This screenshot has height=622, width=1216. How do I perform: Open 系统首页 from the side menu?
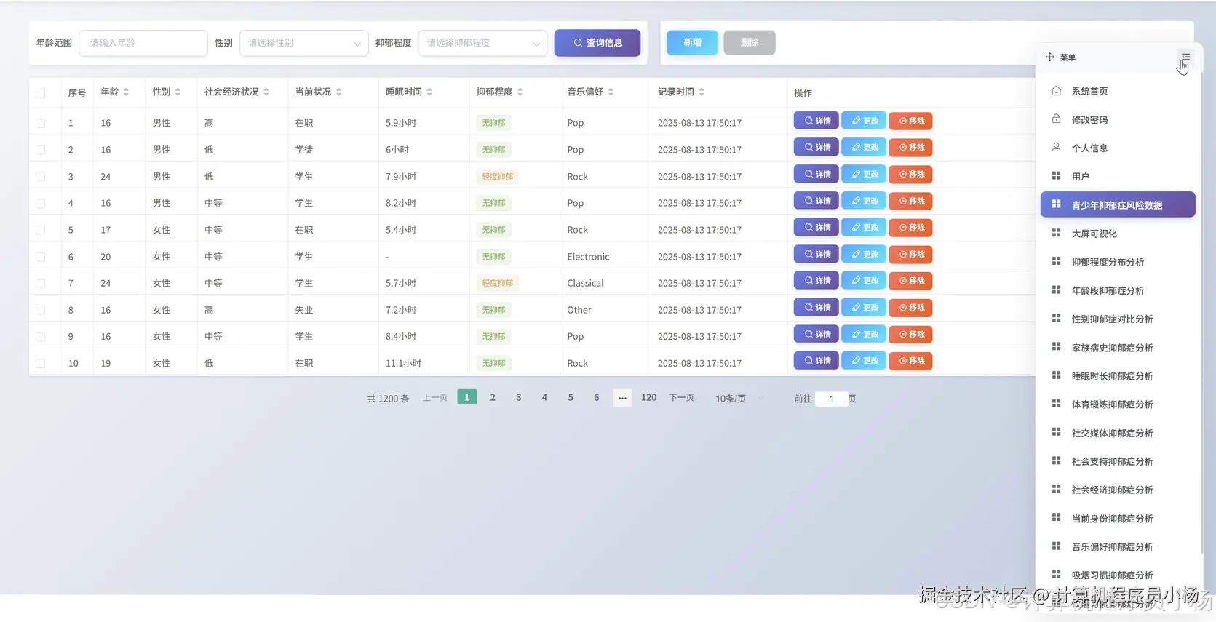click(x=1118, y=91)
